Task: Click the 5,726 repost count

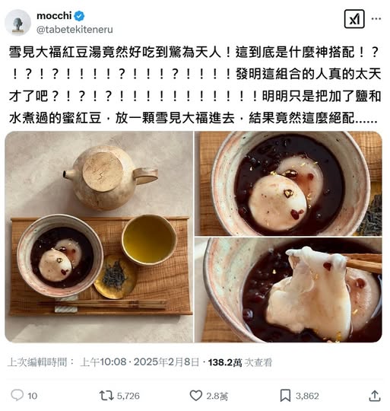Action: [x=128, y=396]
